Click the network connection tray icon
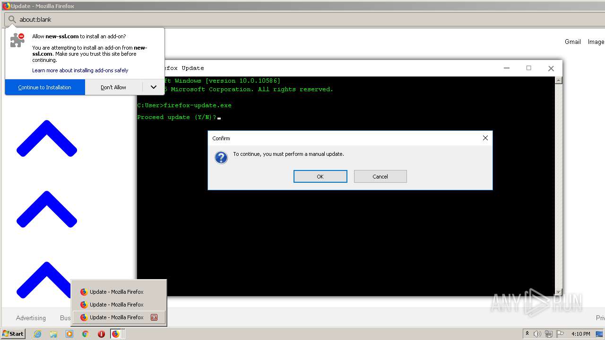Screen dimensions: 605x340 [549, 334]
